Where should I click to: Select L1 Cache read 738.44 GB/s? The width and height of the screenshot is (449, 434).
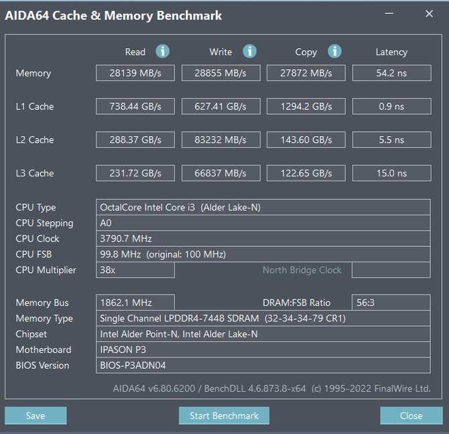click(x=135, y=107)
